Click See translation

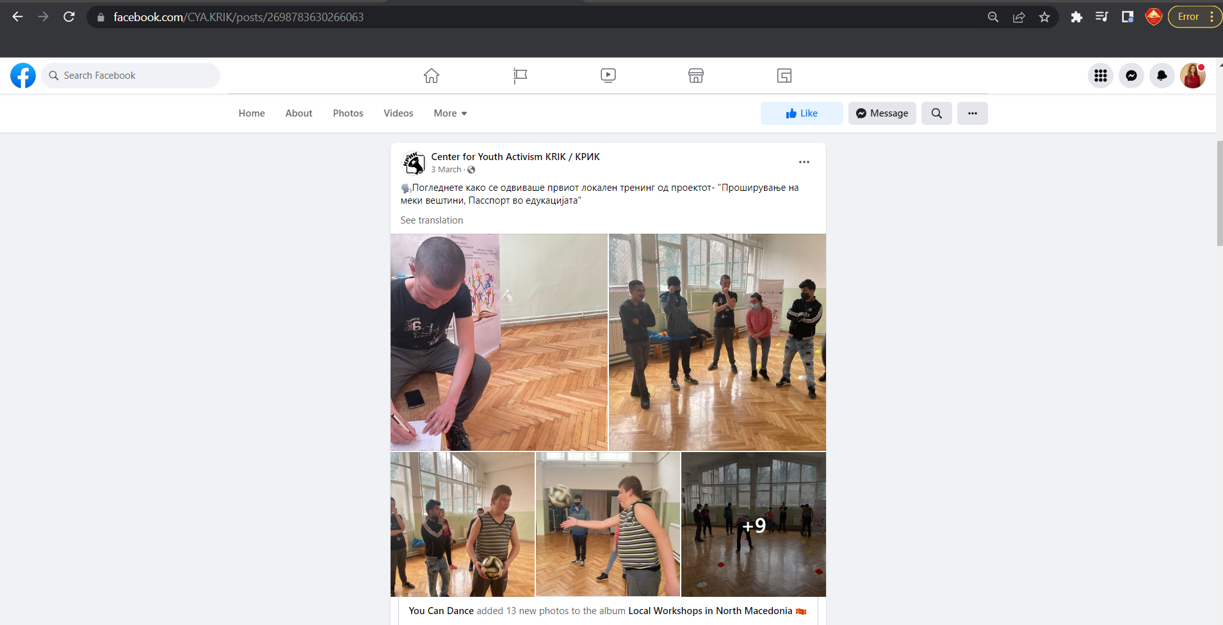432,220
